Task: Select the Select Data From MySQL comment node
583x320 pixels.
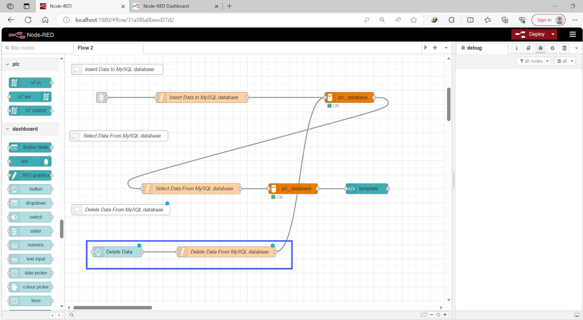Action: click(x=119, y=136)
